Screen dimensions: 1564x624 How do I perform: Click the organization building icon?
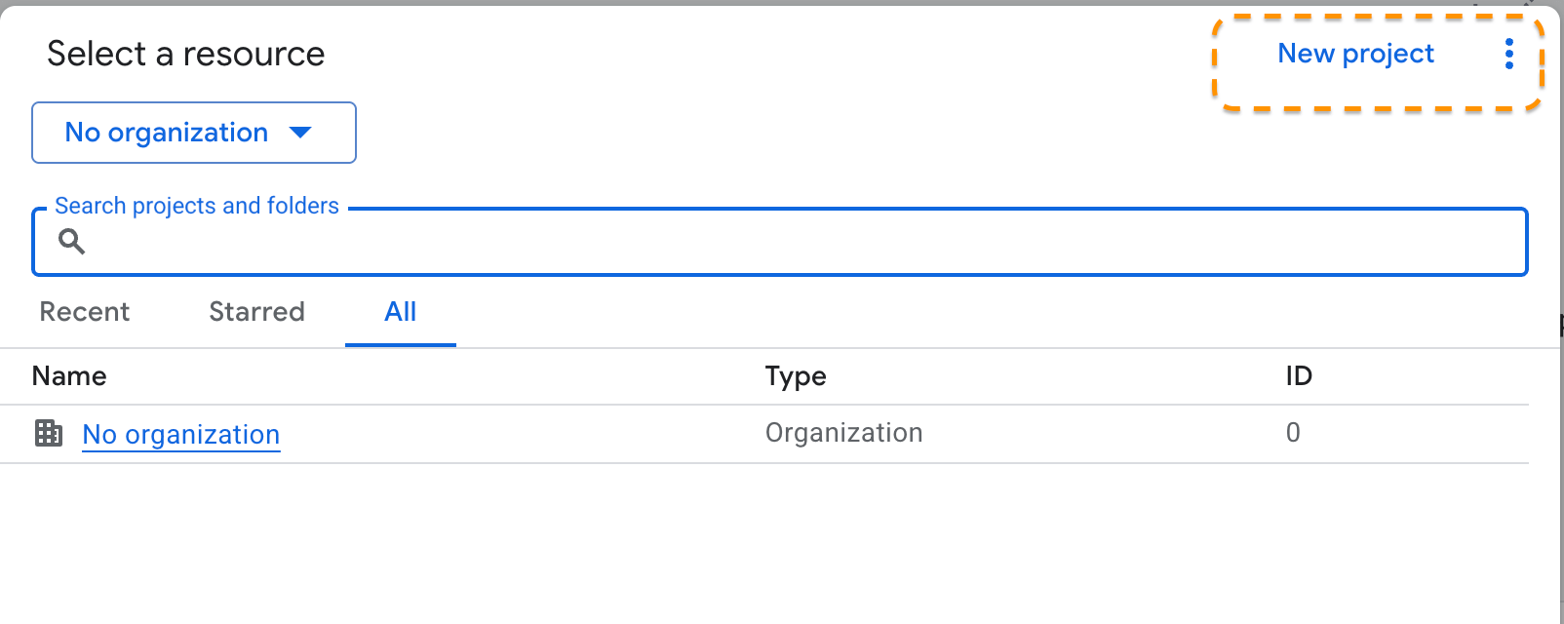pyautogui.click(x=49, y=433)
